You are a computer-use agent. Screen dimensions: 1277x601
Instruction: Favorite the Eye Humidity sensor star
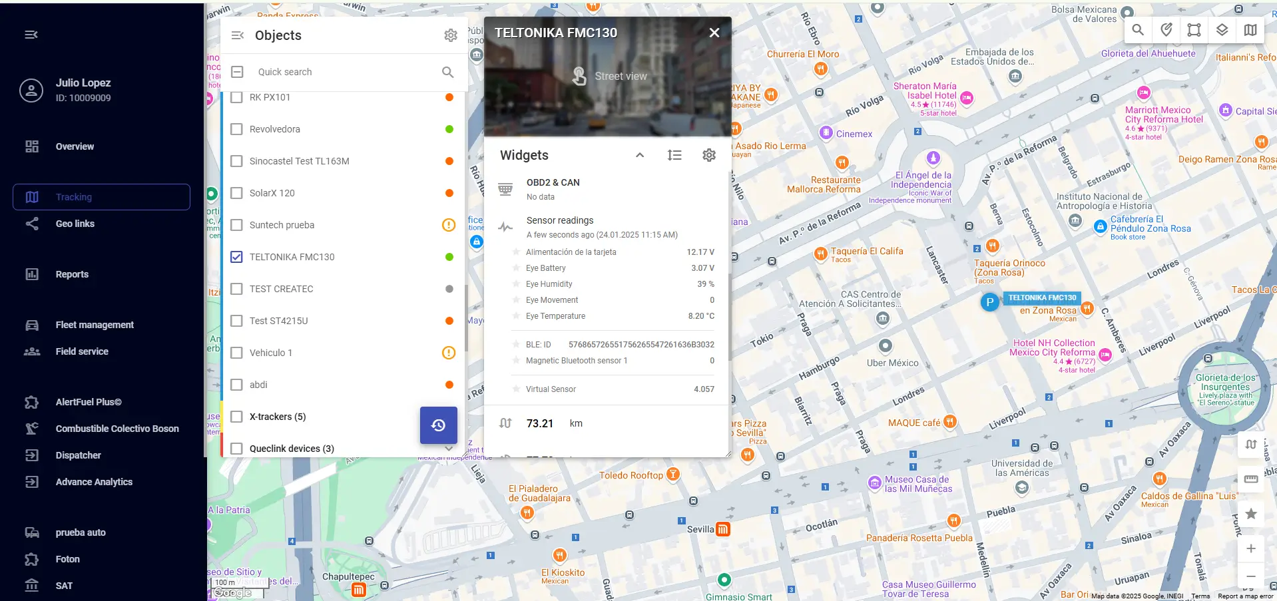click(516, 284)
